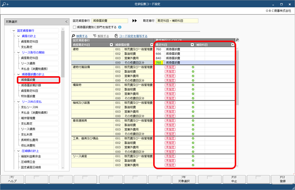
Task: Select 支払利息 in the tree
Action: tap(39, 135)
